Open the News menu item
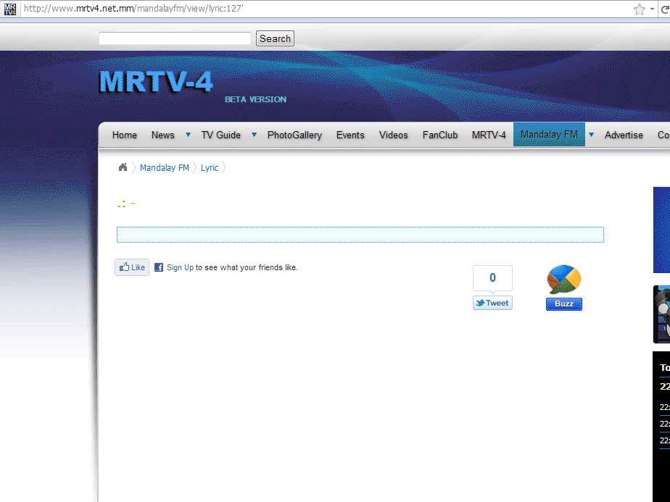The image size is (670, 502). 163,135
